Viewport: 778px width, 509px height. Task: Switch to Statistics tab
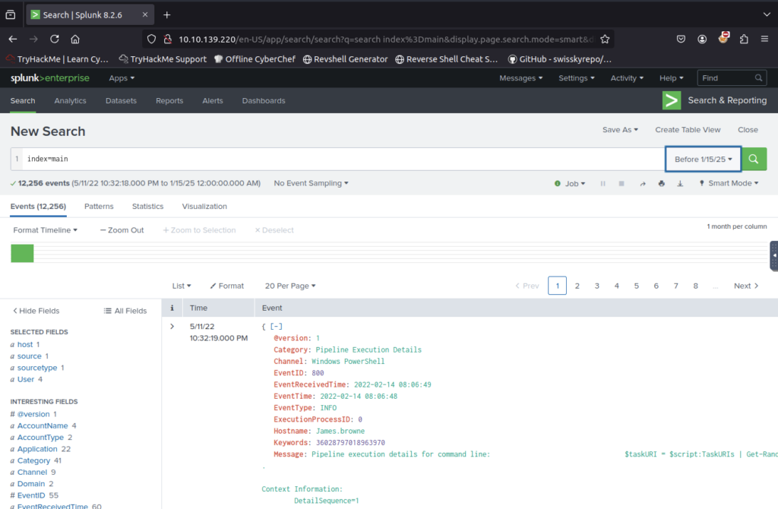148,207
